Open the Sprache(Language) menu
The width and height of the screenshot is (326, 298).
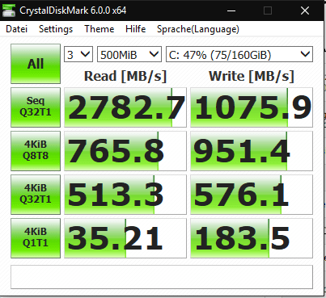[x=198, y=29]
